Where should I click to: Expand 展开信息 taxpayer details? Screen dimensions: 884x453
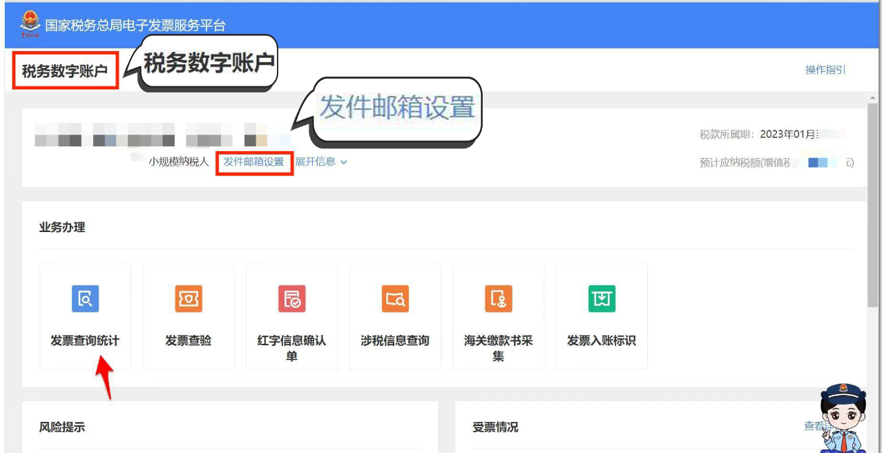click(316, 162)
